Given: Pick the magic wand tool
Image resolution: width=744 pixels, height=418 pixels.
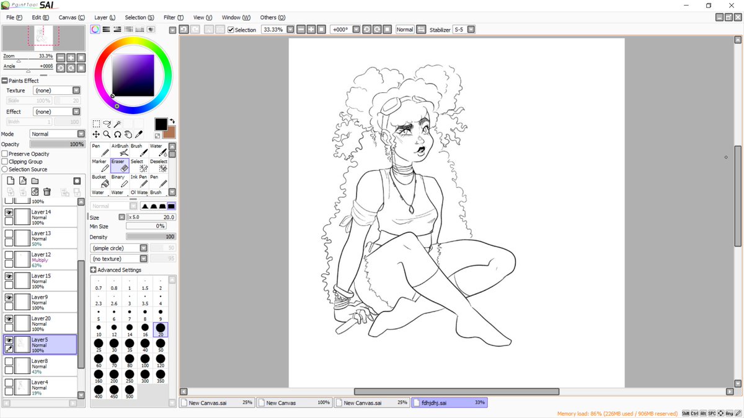Looking at the screenshot, I should coord(117,124).
